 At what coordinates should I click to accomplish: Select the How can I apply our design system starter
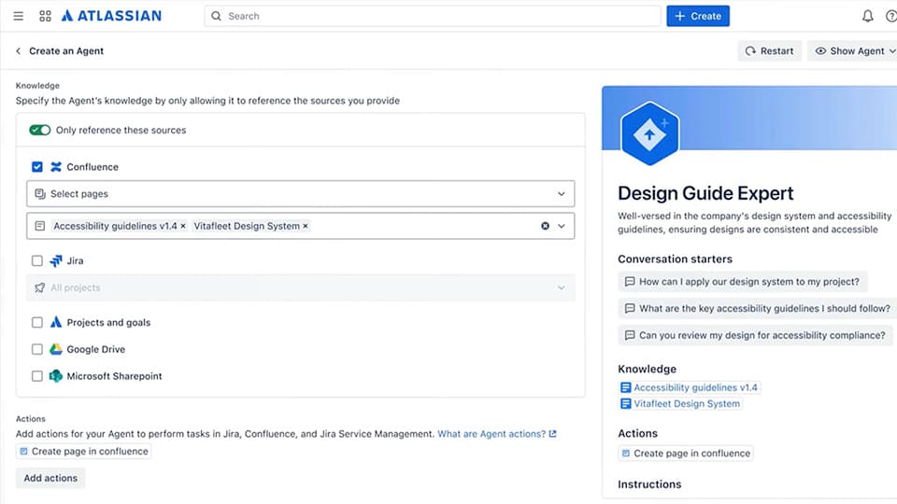[x=743, y=282]
